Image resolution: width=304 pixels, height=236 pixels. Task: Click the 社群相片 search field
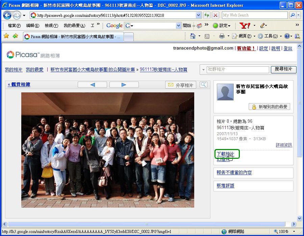point(238,69)
